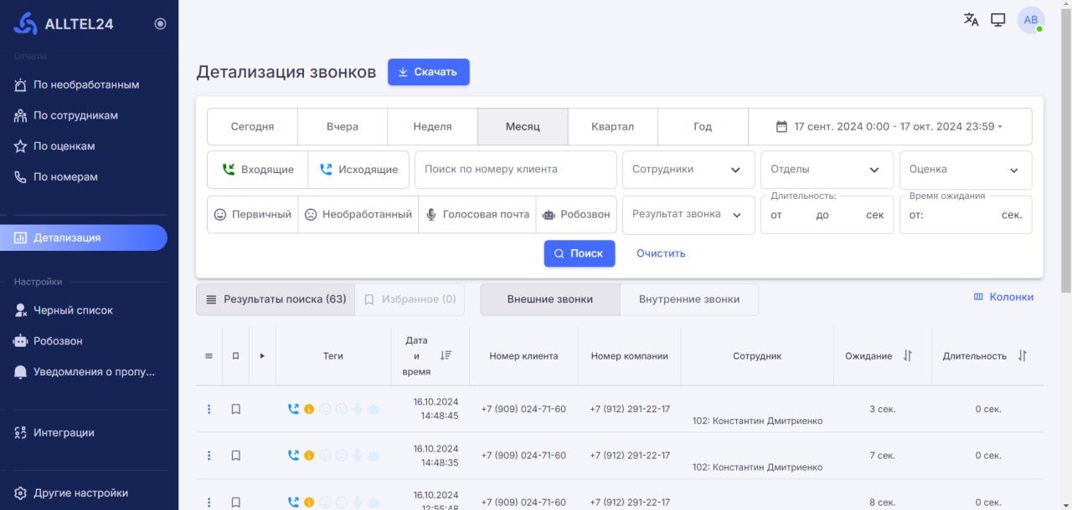Open the date range picker

[x=889, y=127]
